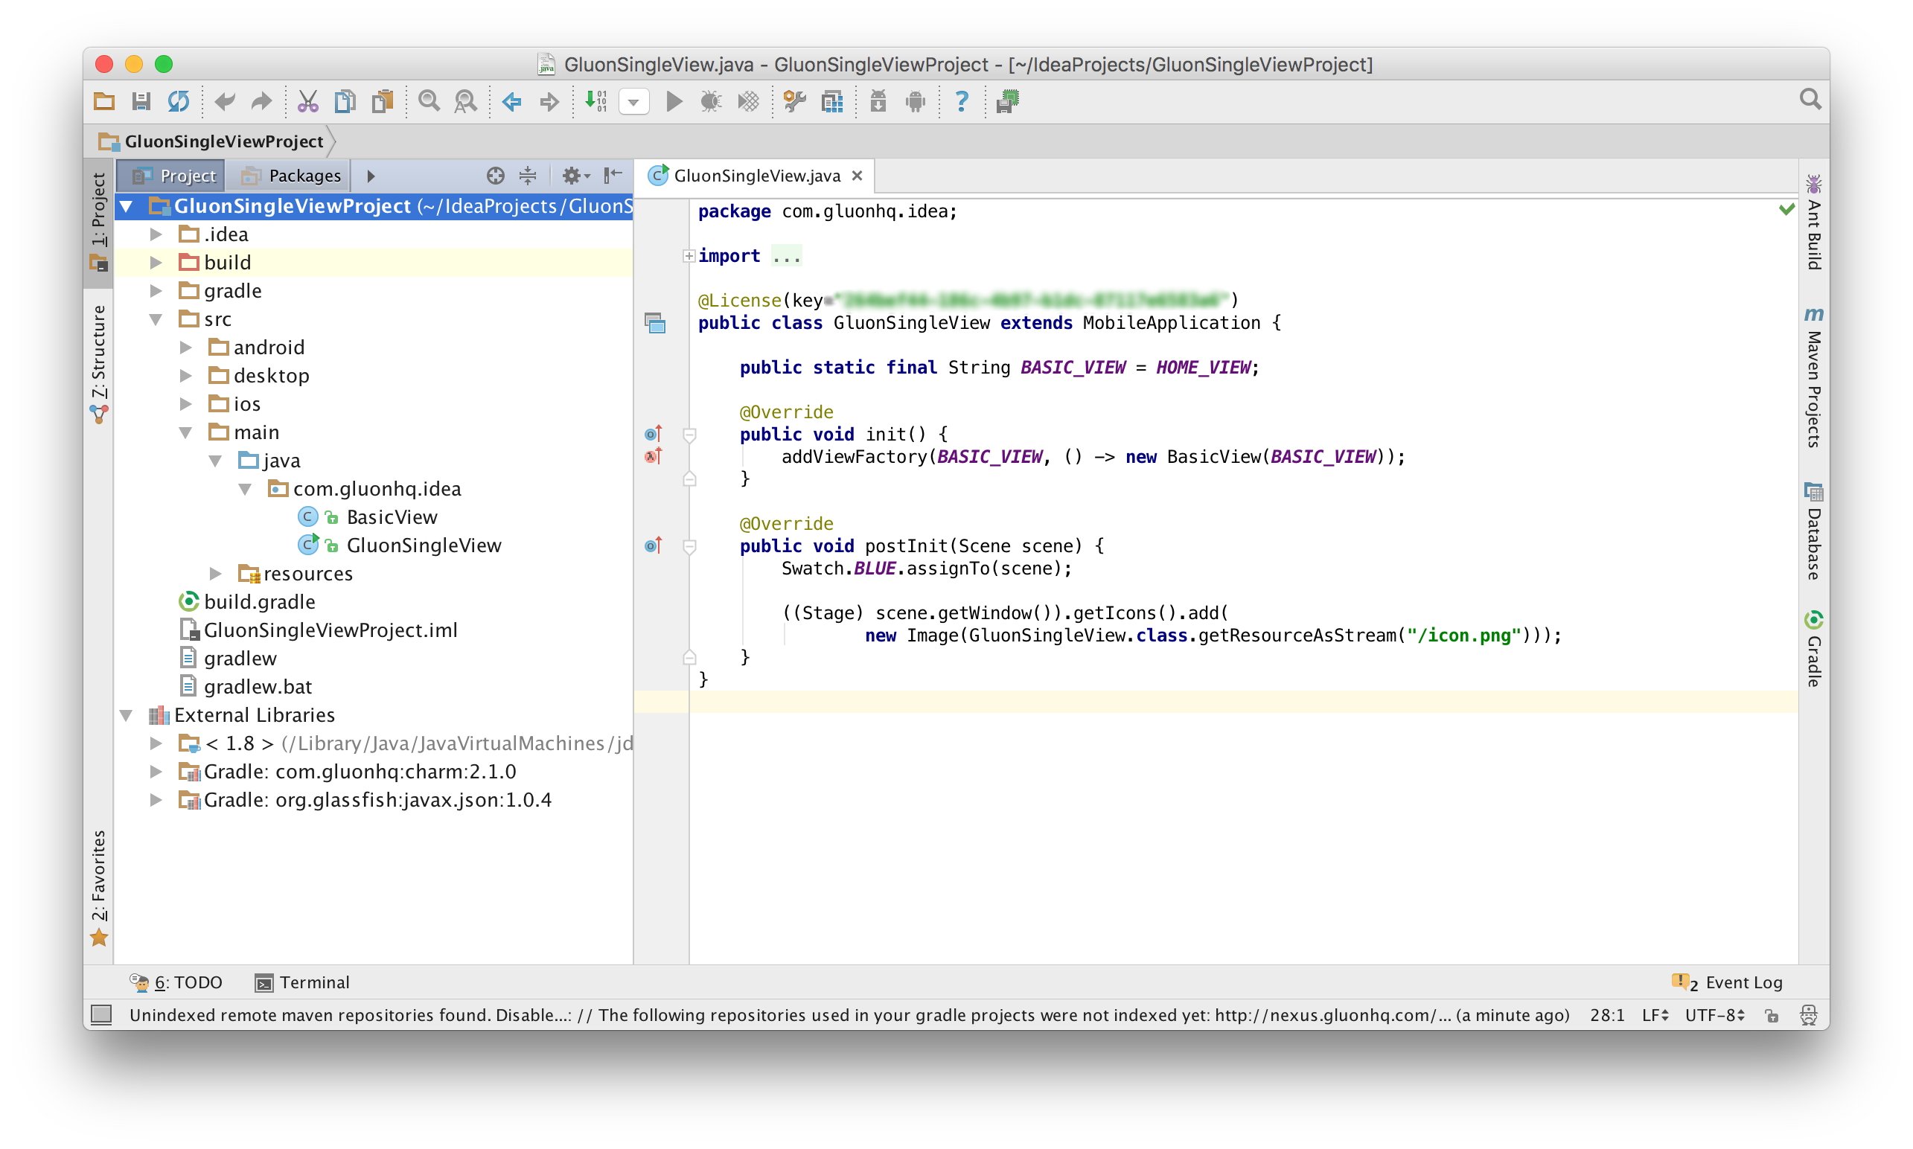Open the Project panel gear settings menu
The image size is (1913, 1149).
pyautogui.click(x=575, y=176)
